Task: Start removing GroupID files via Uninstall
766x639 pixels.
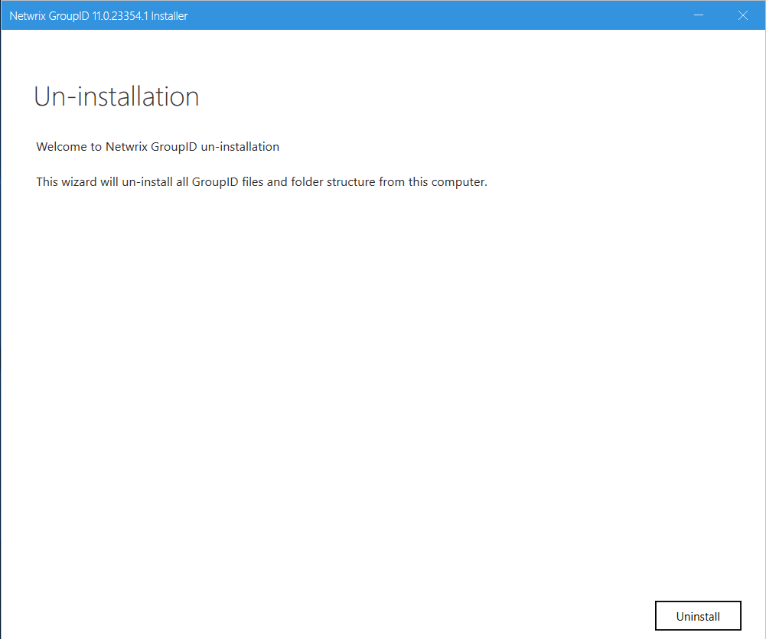Action: pyautogui.click(x=697, y=615)
